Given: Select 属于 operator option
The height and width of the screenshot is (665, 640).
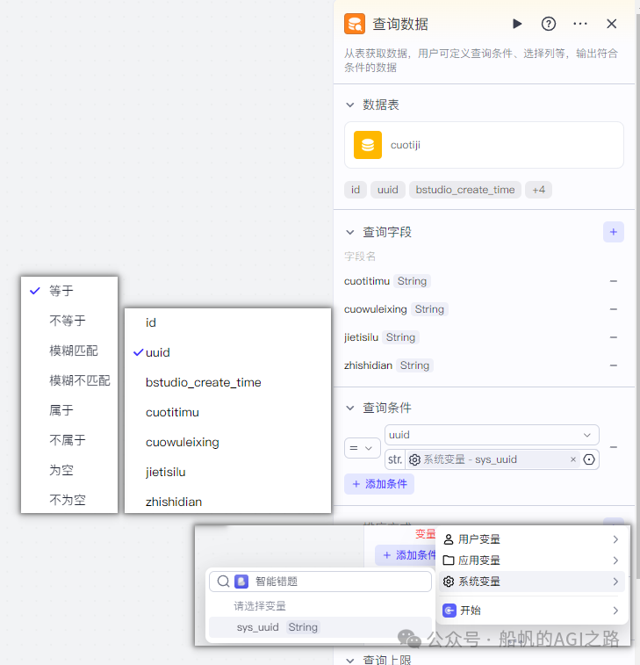Looking at the screenshot, I should [x=69, y=410].
